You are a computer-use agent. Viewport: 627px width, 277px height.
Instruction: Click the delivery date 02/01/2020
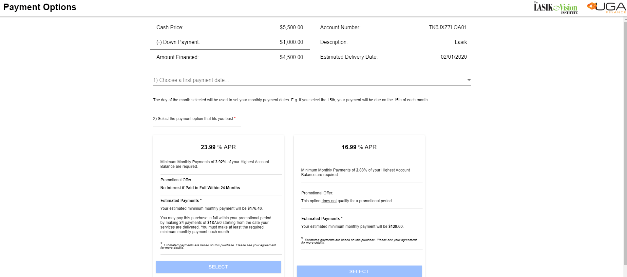(454, 57)
